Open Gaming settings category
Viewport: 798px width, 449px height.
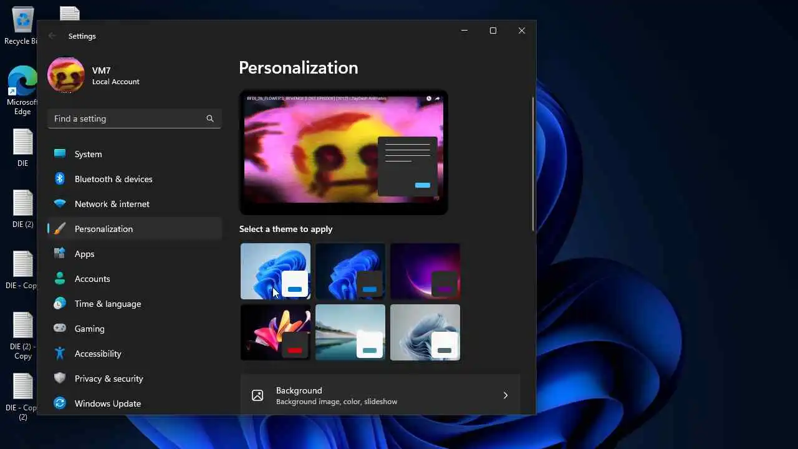tap(135, 329)
